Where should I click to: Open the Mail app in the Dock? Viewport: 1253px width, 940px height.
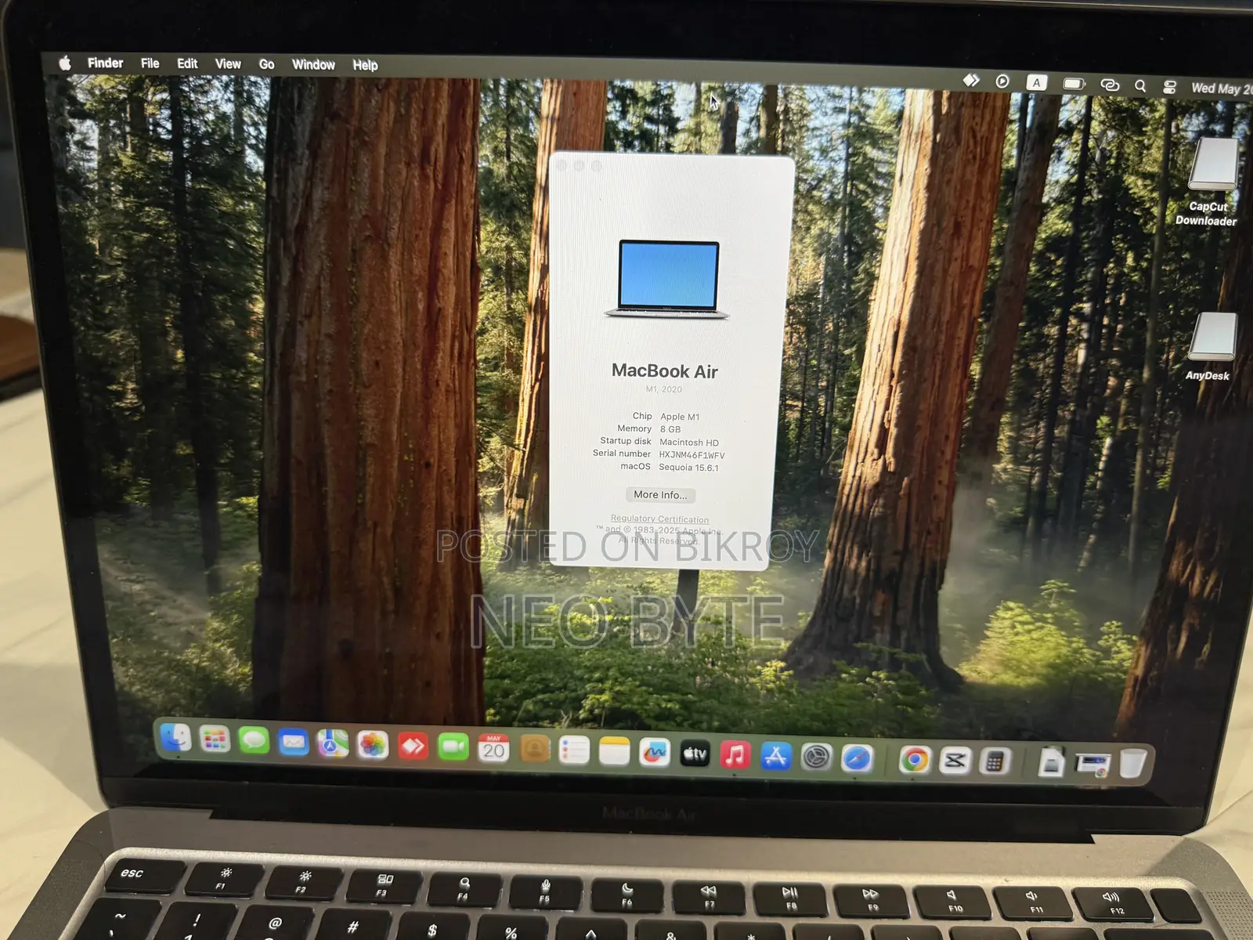tap(294, 742)
